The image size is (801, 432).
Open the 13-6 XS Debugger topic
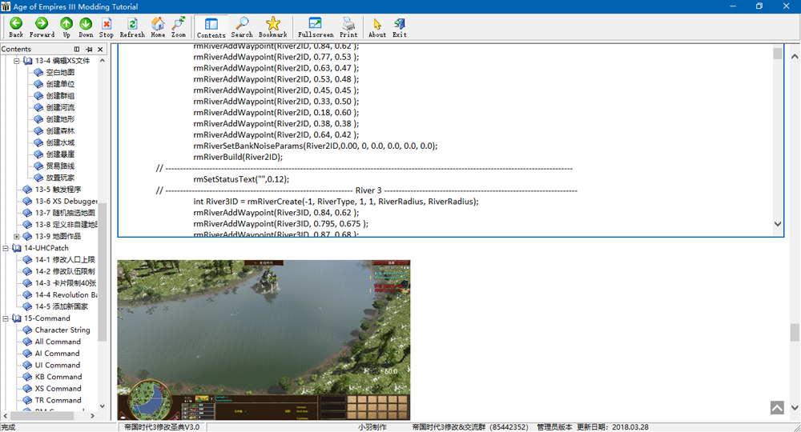pyautogui.click(x=66, y=201)
